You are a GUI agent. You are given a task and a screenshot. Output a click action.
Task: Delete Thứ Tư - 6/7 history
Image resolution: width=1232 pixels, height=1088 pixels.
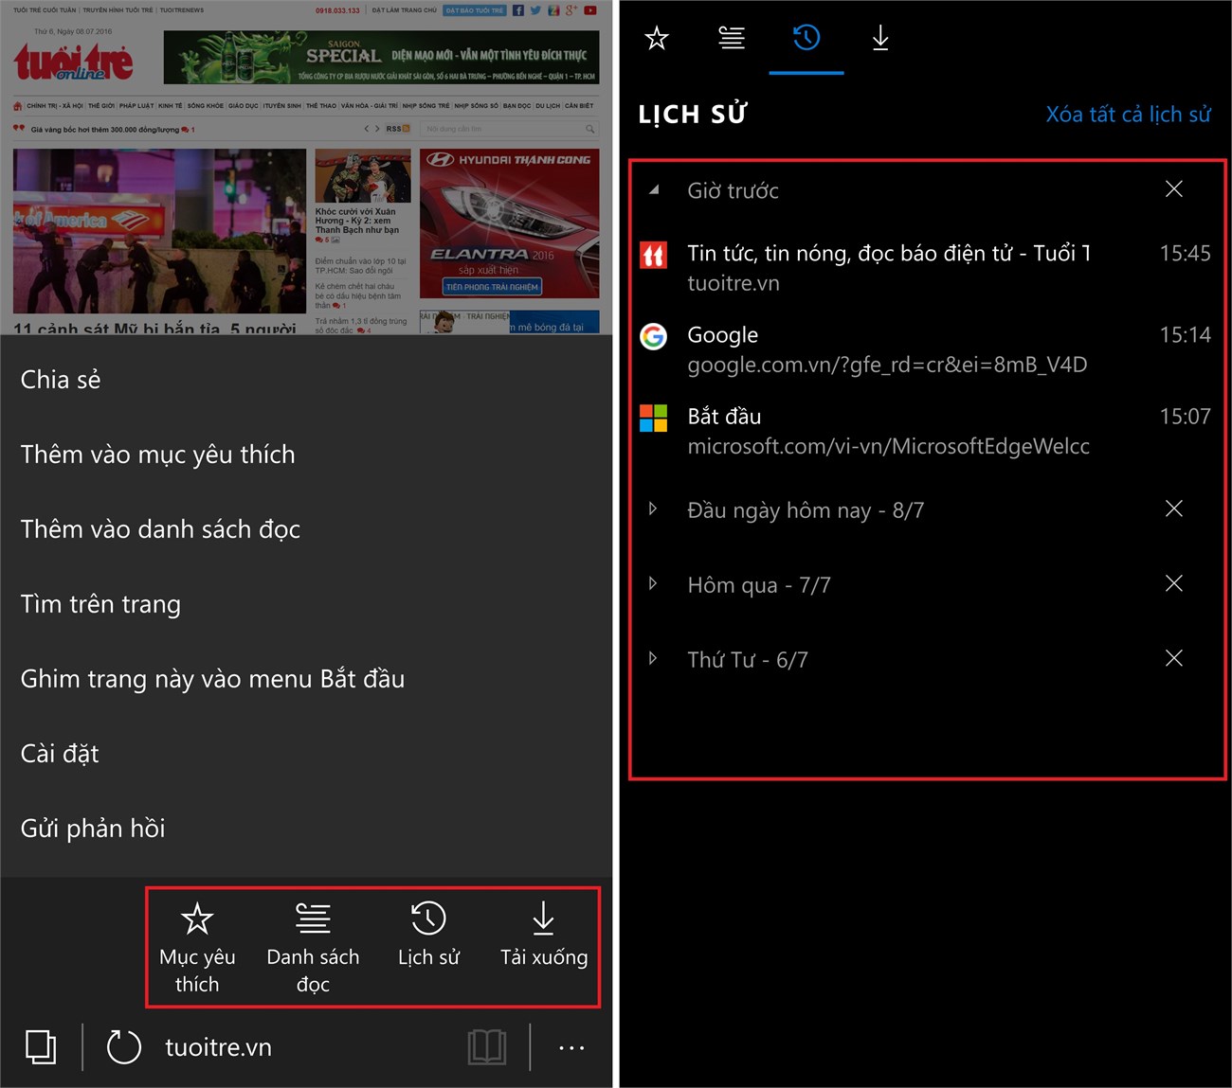1174,658
